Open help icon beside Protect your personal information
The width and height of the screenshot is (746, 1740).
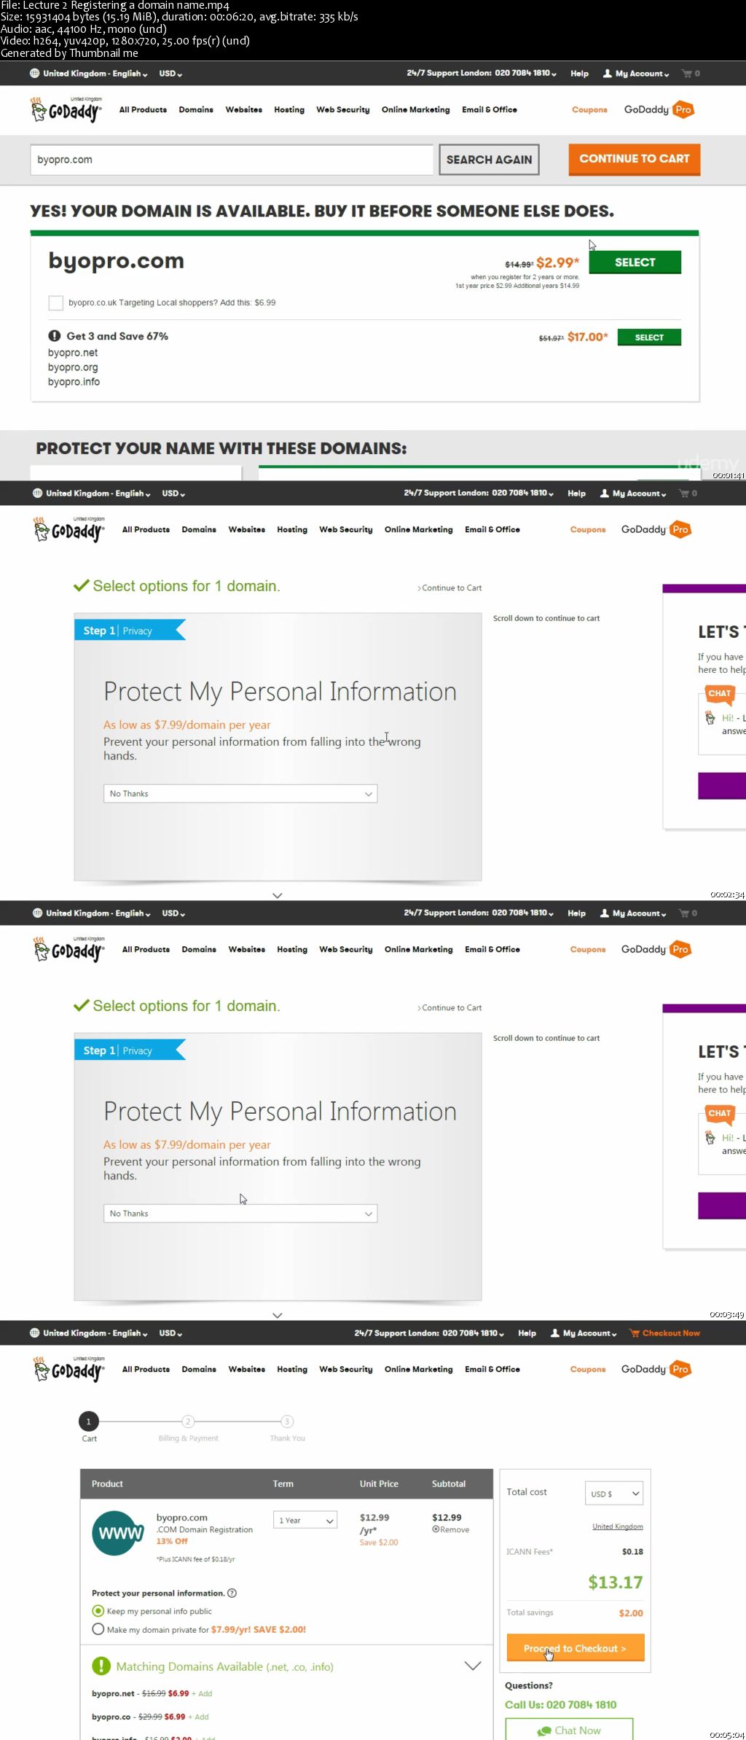232,1593
